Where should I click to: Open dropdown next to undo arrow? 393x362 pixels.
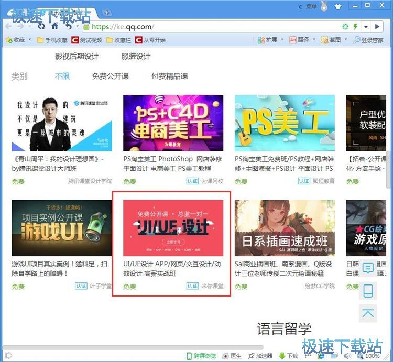coord(78,26)
